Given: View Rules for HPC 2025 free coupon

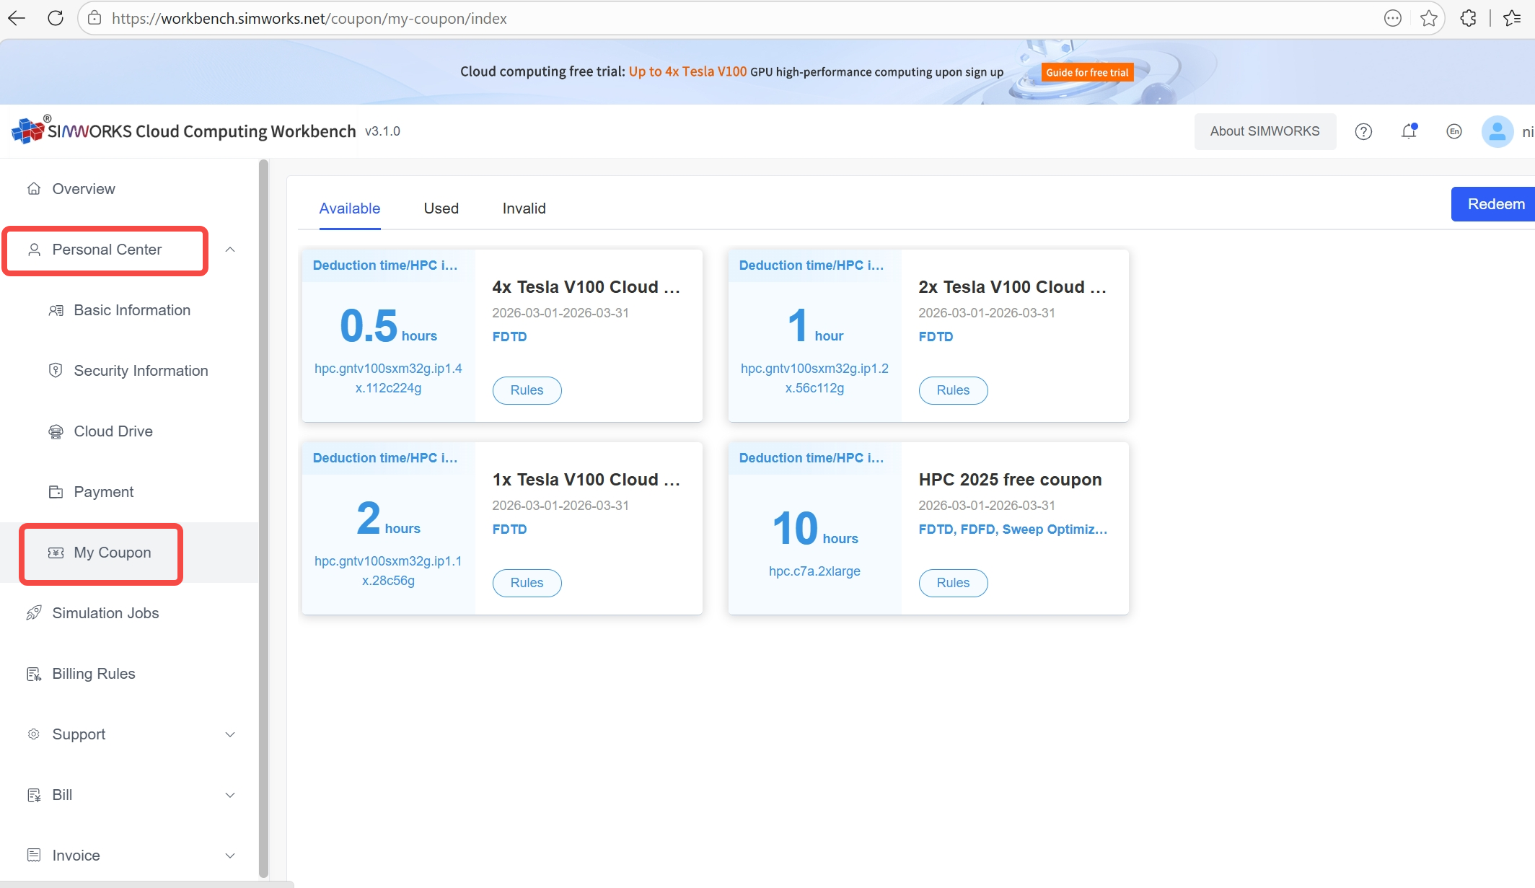Looking at the screenshot, I should click(954, 583).
